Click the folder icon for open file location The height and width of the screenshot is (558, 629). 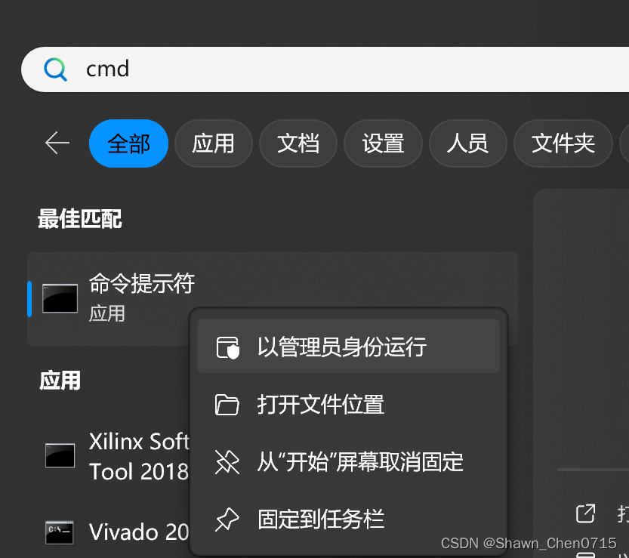pos(227,405)
